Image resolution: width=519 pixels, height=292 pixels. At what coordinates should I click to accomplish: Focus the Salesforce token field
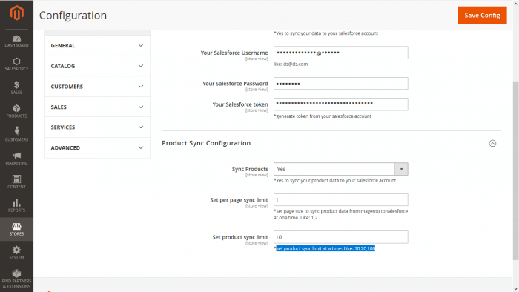click(x=340, y=104)
